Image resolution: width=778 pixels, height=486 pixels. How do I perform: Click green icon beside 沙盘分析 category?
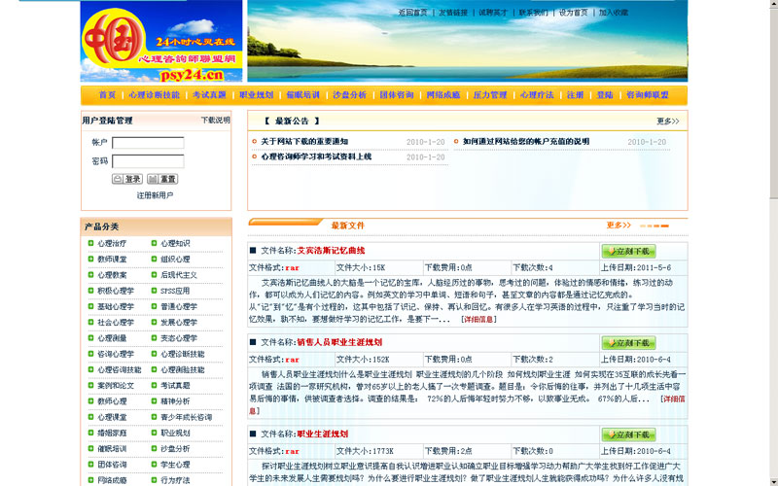click(x=154, y=449)
